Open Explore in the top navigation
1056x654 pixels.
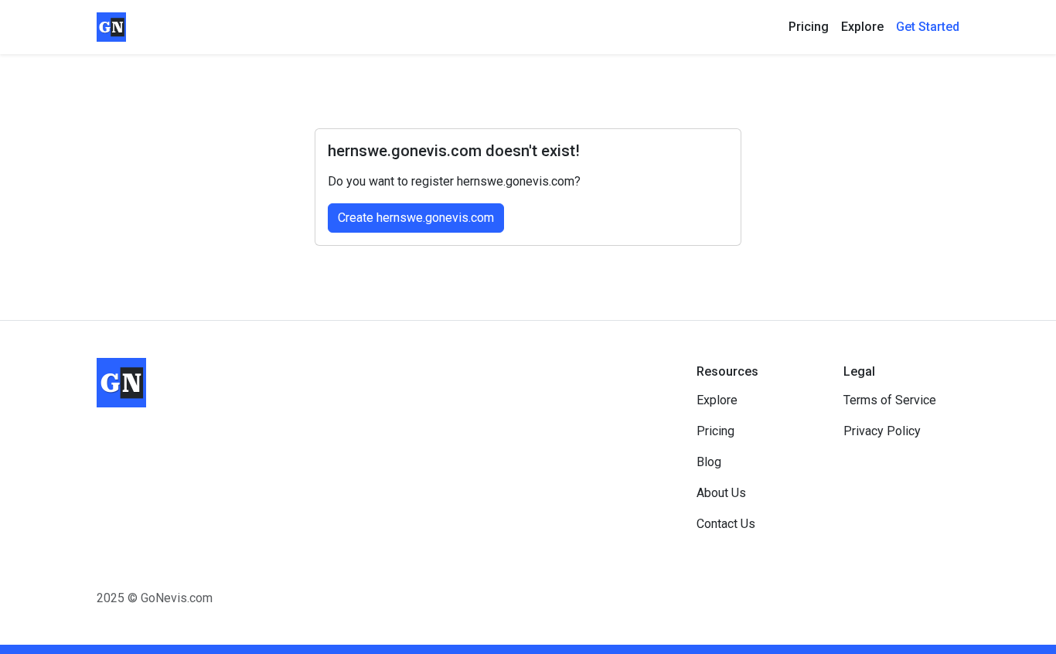click(x=862, y=27)
